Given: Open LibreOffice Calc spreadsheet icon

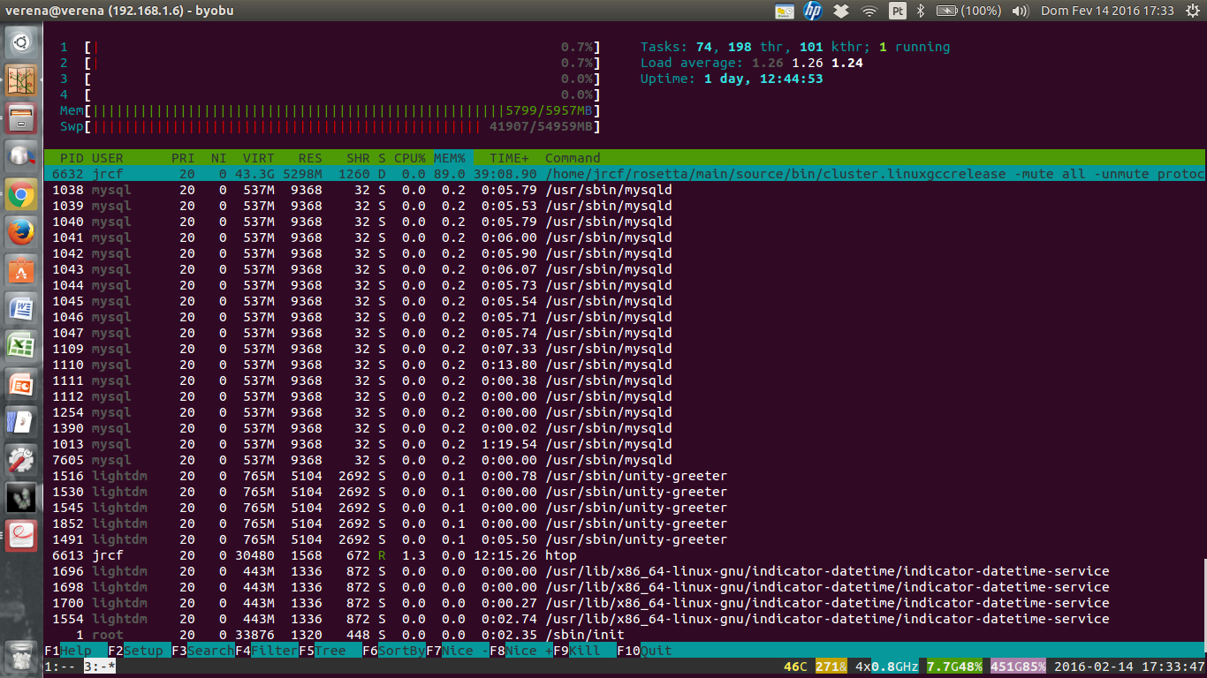Looking at the screenshot, I should click(21, 346).
